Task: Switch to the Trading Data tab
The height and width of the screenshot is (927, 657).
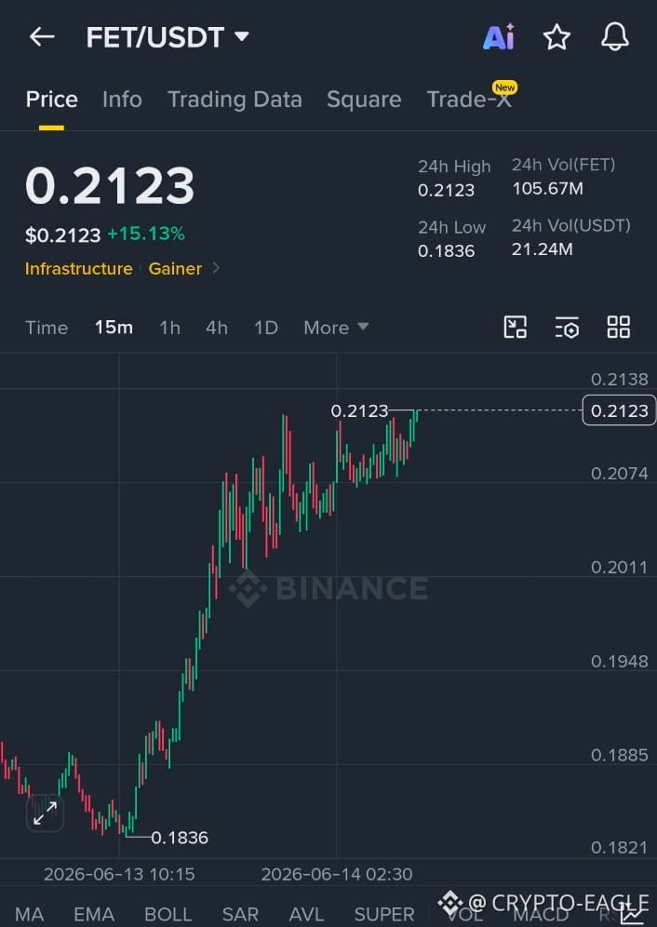Action: [x=235, y=100]
